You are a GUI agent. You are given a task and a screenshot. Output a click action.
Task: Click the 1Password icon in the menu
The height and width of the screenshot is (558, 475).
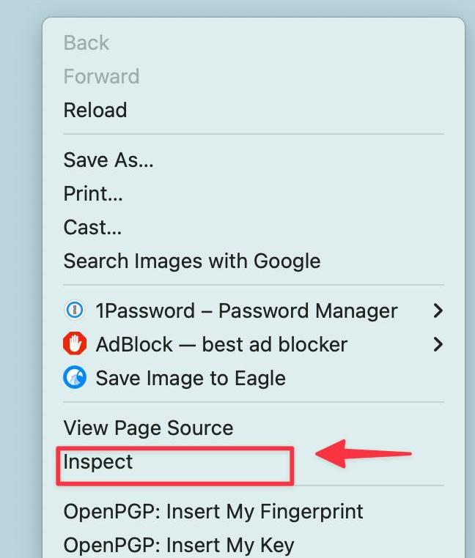pos(74,310)
